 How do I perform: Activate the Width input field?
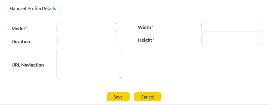coord(232,27)
